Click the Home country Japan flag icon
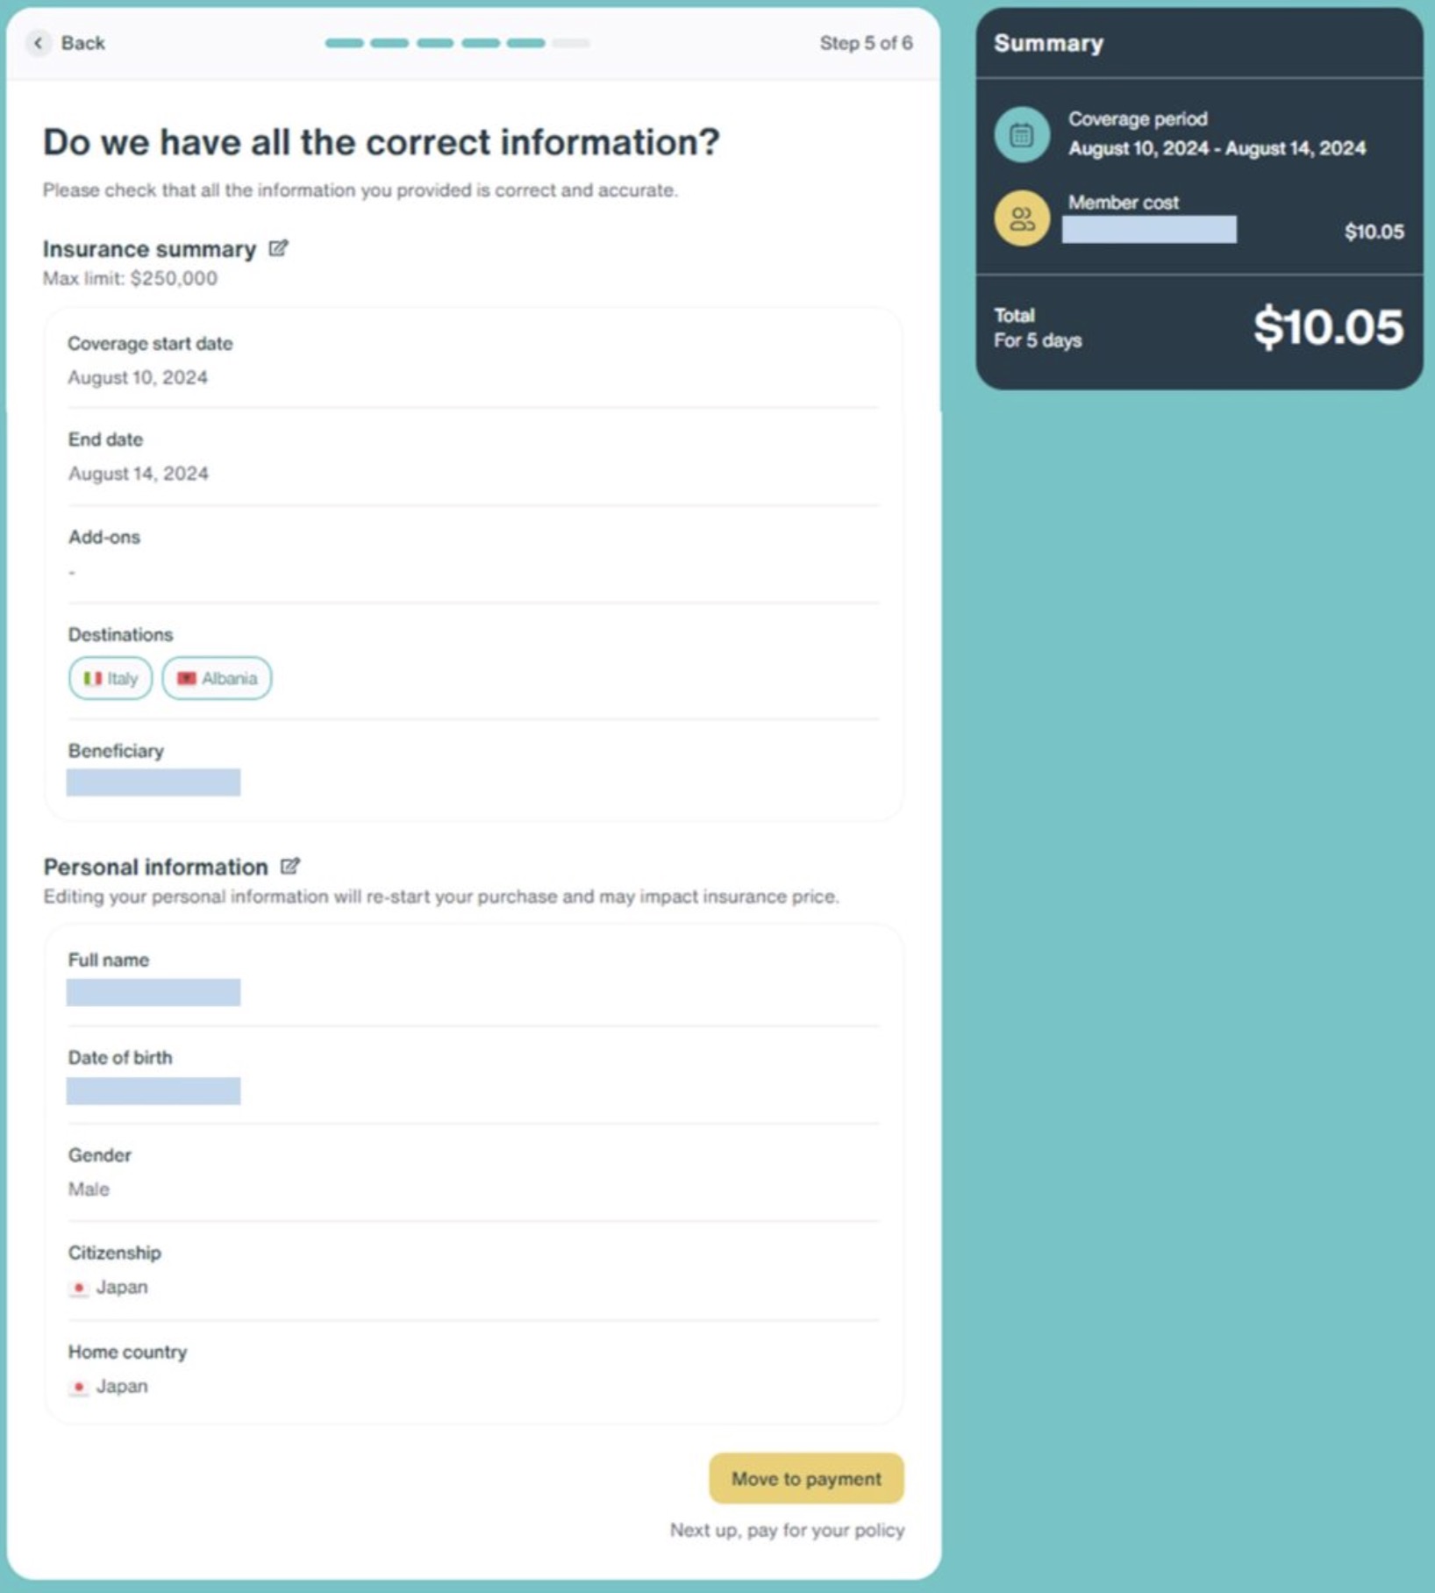 tap(79, 1387)
